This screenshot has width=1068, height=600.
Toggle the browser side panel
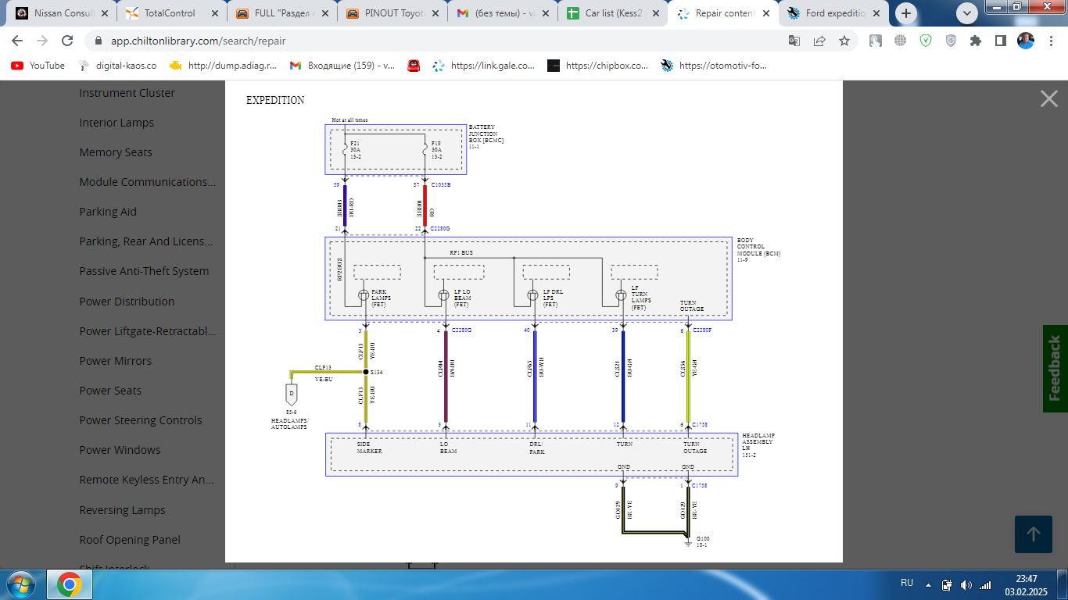pos(1000,41)
